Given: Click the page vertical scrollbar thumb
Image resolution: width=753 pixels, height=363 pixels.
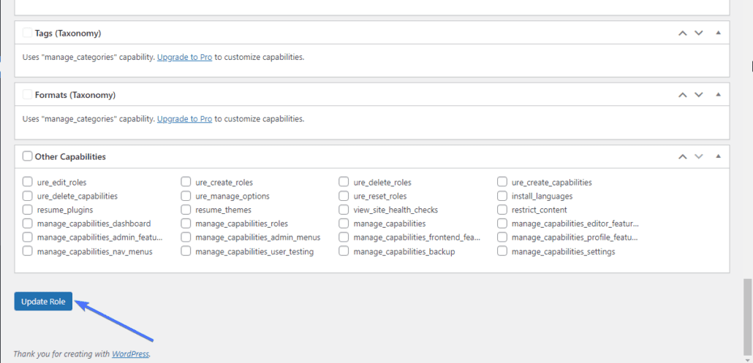Looking at the screenshot, I should tap(747, 318).
